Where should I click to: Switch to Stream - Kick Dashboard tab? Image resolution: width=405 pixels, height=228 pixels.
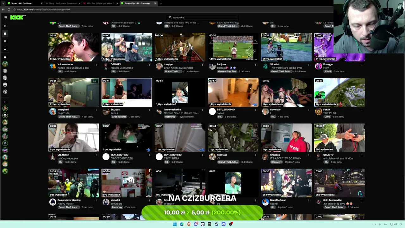[x=25, y=3]
